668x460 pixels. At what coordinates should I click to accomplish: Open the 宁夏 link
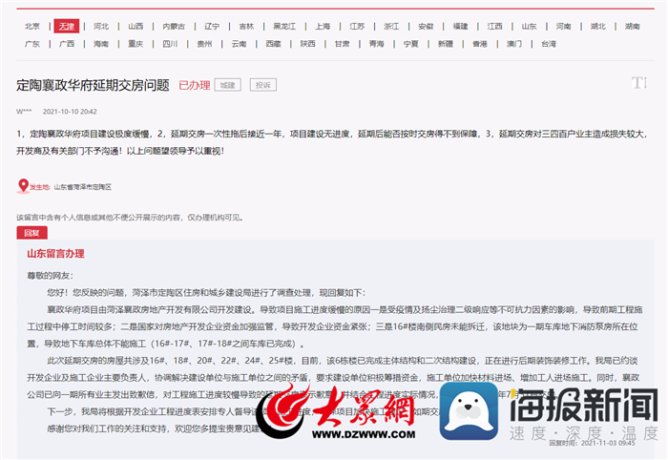411,44
